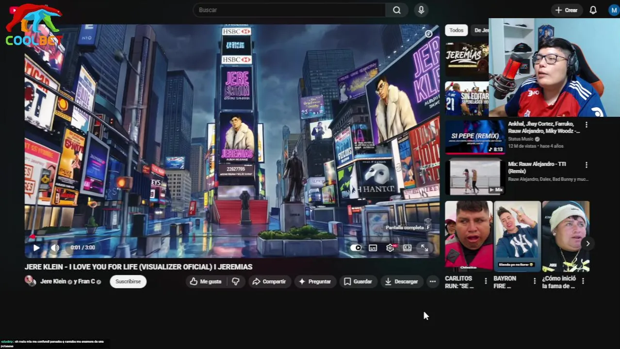Open the Sin Editar Superclásico video thumbnail
This screenshot has width=620, height=349.
tap(467, 99)
